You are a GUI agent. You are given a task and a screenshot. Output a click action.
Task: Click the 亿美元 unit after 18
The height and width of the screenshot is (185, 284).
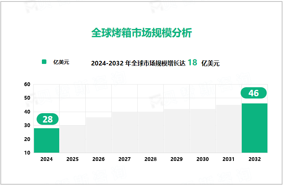tap(210, 63)
